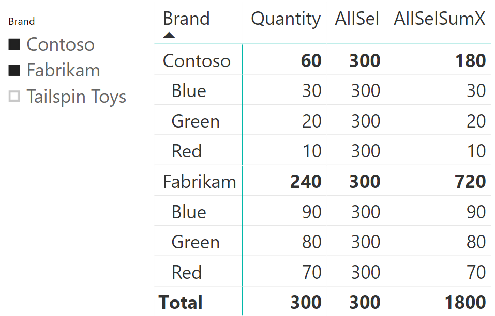Click the 1800 total value cell
This screenshot has width=495, height=316.
coord(465,303)
